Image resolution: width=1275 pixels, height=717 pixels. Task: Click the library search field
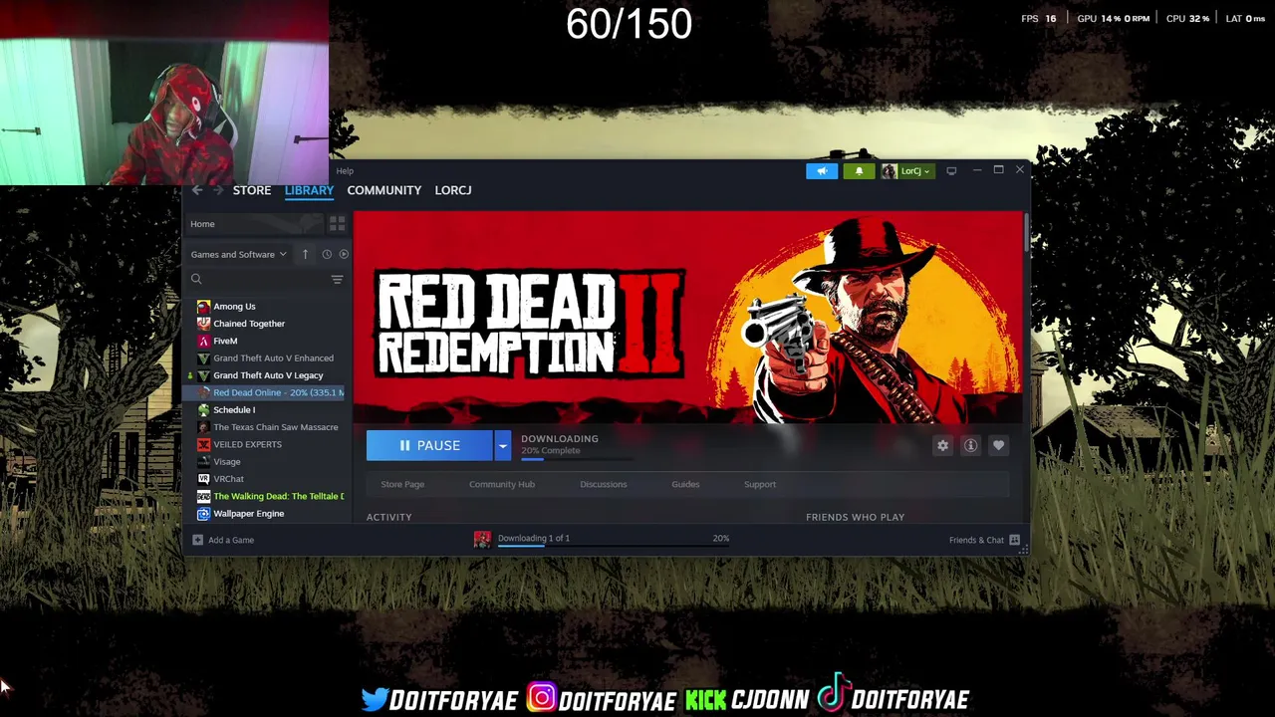click(257, 280)
